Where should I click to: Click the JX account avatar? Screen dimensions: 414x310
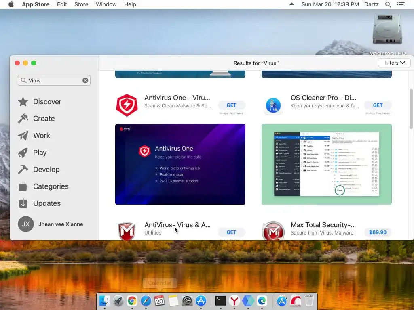click(25, 224)
